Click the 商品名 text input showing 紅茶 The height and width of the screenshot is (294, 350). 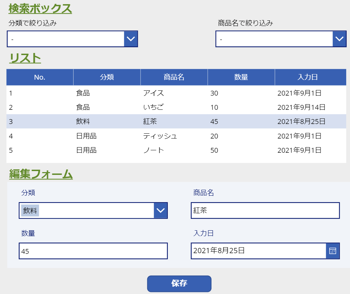click(x=266, y=210)
